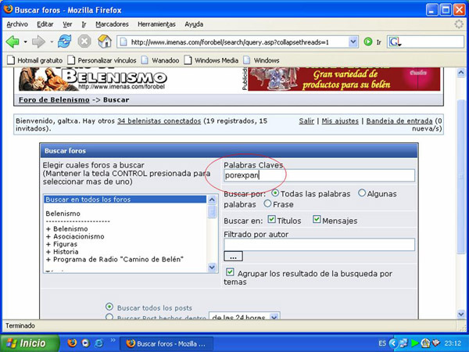The height and width of the screenshot is (352, 469).
Task: Click the Reload page icon
Action: click(x=65, y=41)
